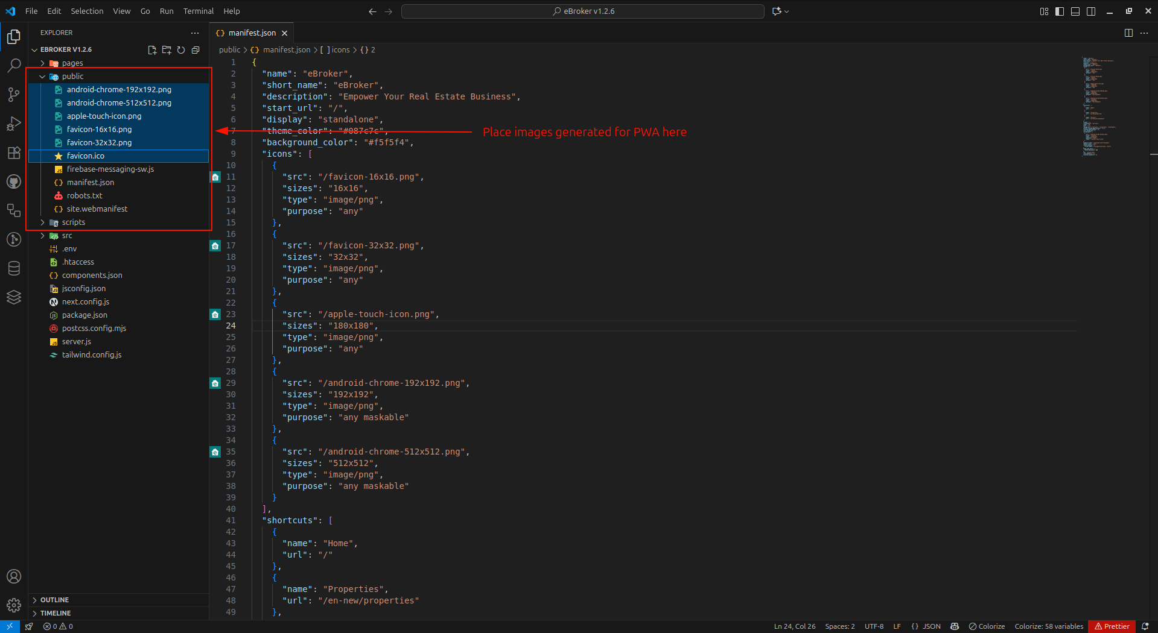Open the Manage settings gear

[14, 605]
